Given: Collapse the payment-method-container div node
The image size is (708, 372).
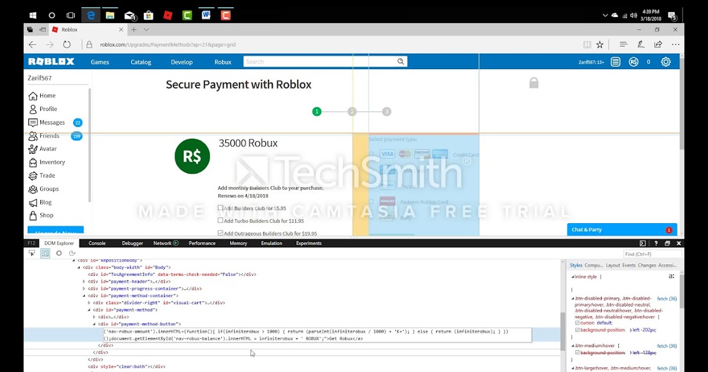Looking at the screenshot, I should pos(84,296).
